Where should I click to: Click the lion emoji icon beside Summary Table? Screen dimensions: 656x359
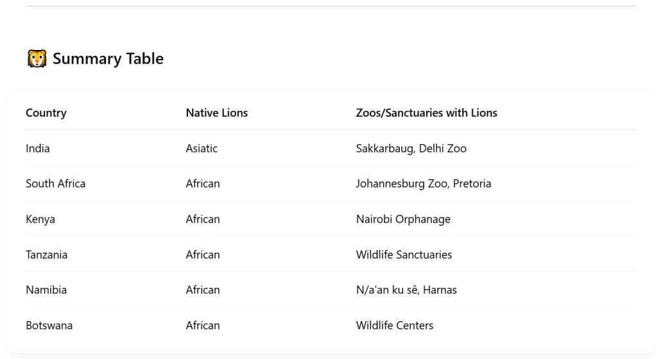click(x=37, y=59)
